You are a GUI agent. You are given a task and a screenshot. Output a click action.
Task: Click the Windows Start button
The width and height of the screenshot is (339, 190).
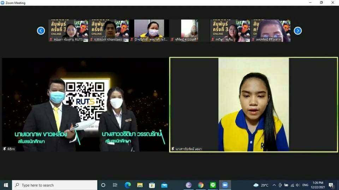6,185
